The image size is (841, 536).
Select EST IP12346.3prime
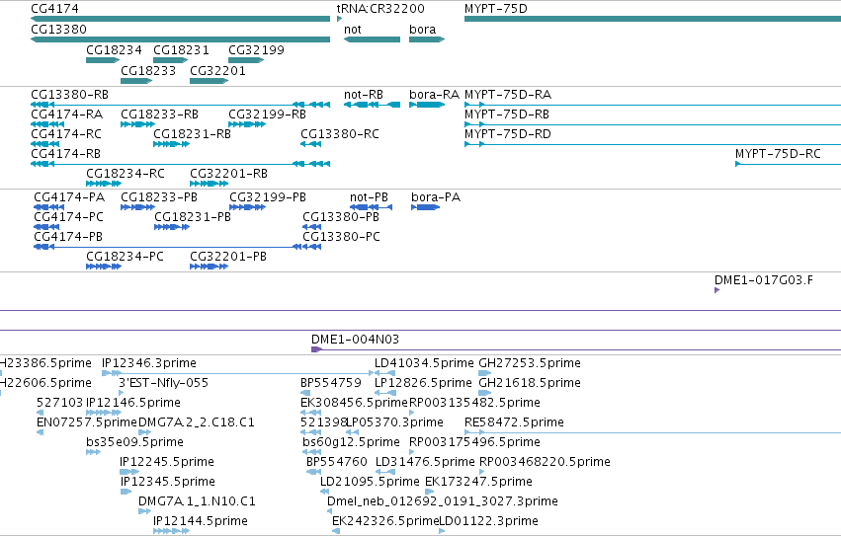tap(237, 372)
